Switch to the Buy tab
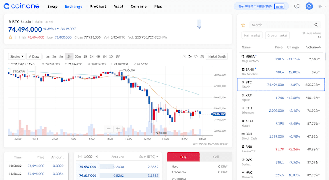329x180 pixels. (x=183, y=157)
